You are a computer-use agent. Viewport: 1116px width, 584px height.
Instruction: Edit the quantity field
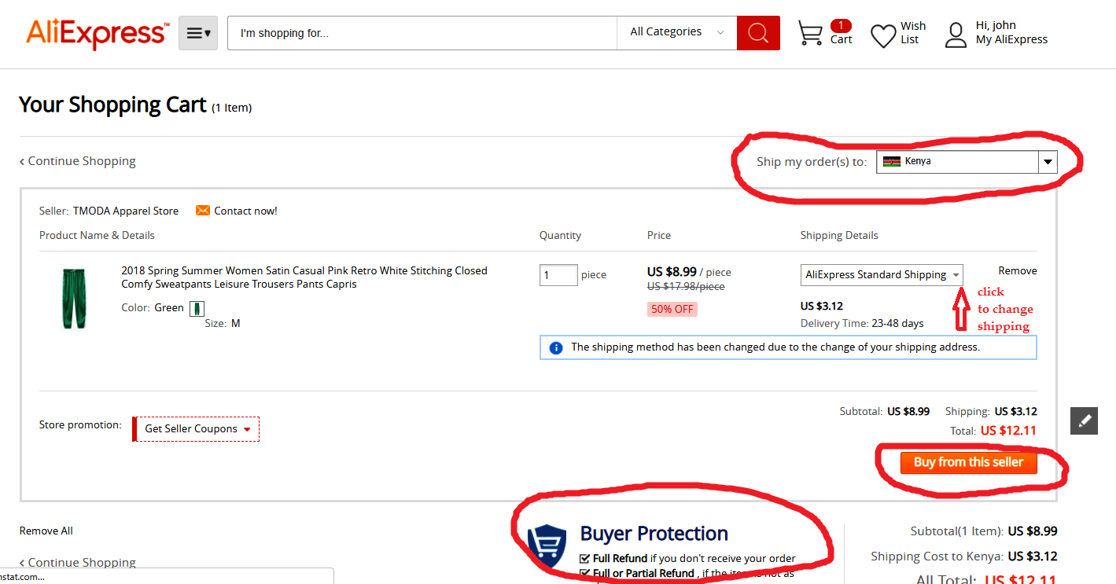click(x=558, y=275)
